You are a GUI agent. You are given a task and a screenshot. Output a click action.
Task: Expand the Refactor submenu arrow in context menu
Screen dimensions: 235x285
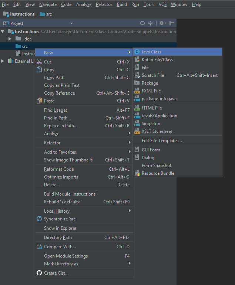(x=130, y=142)
